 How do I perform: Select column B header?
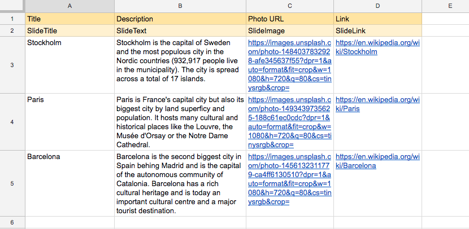click(180, 6)
